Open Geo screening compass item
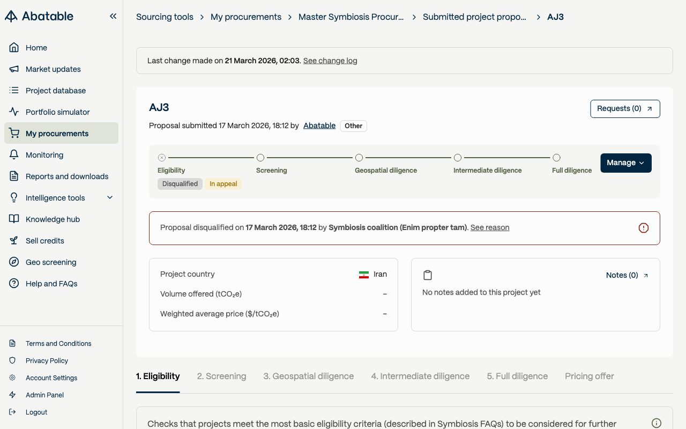 pyautogui.click(x=61, y=262)
